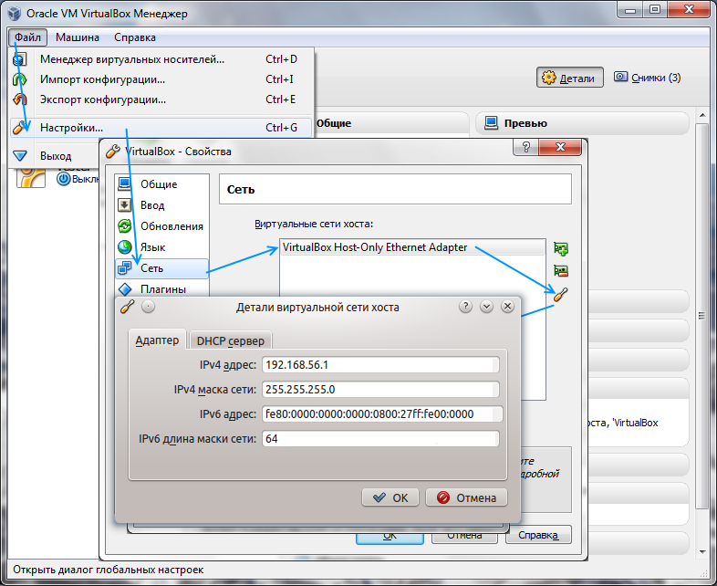
Task: Select VirtualBox Host-Only Ethernet Adapter in list
Action: tap(374, 247)
